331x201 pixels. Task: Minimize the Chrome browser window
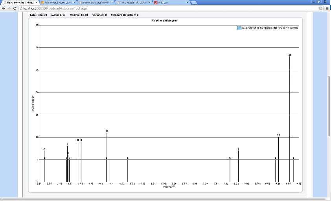coord(314,2)
